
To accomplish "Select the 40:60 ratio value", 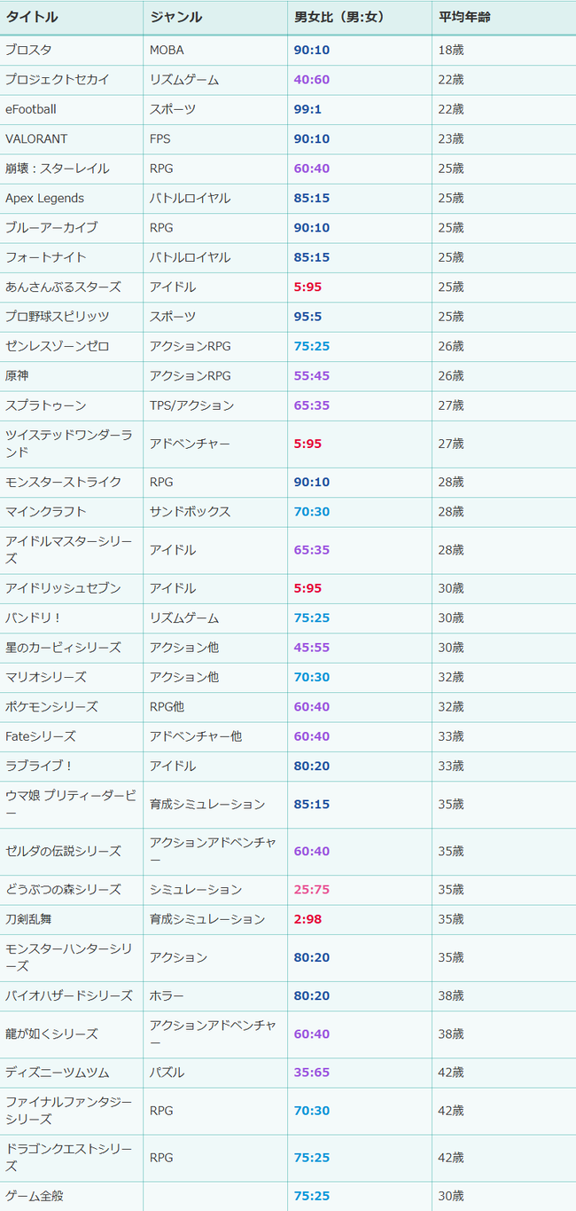I will 312,80.
